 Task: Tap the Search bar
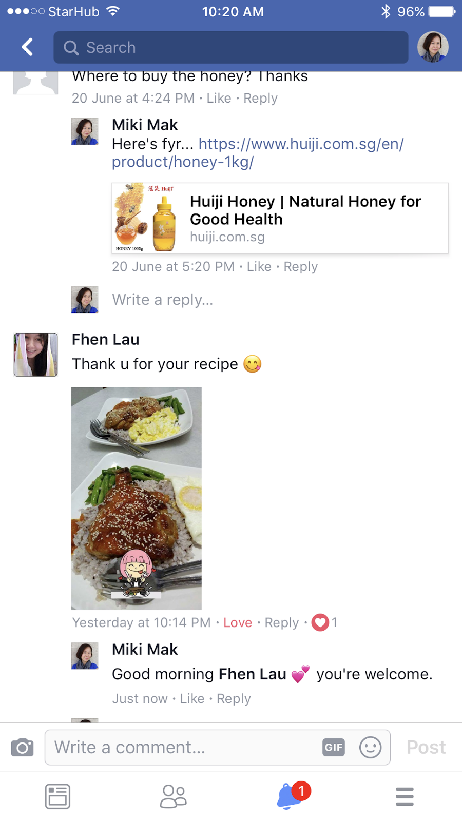pyautogui.click(x=231, y=47)
